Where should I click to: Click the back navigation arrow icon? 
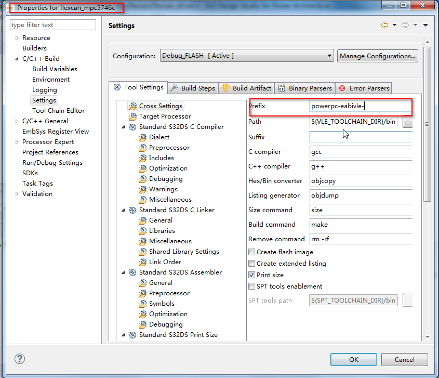384,25
